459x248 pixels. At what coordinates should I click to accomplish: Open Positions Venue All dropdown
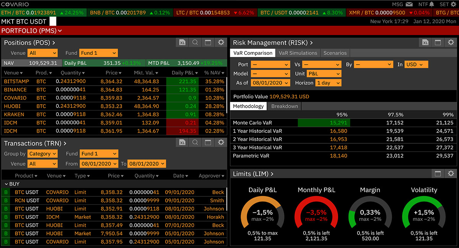tap(43, 53)
